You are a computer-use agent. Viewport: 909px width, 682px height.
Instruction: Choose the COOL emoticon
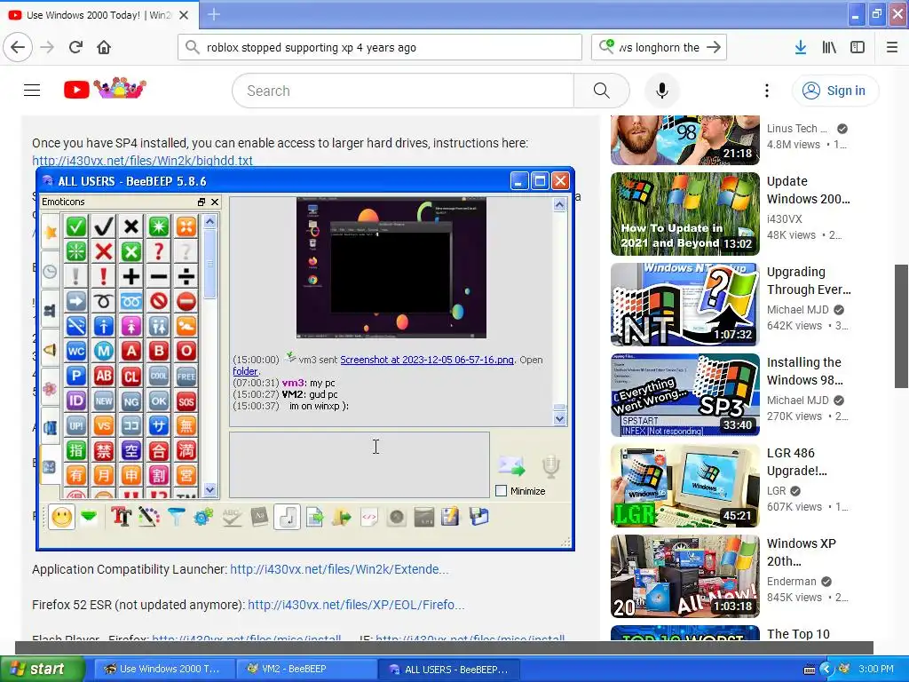click(x=158, y=377)
